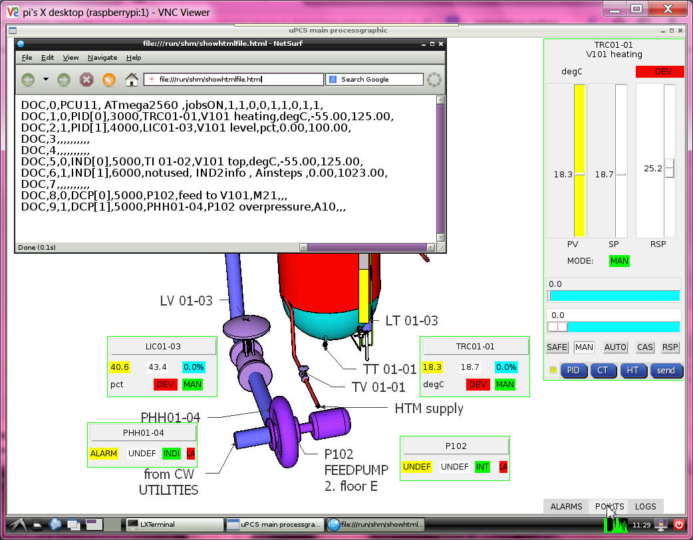Image resolution: width=693 pixels, height=540 pixels.
Task: Open the web browser globe launcher in taskbar
Action: 55,524
